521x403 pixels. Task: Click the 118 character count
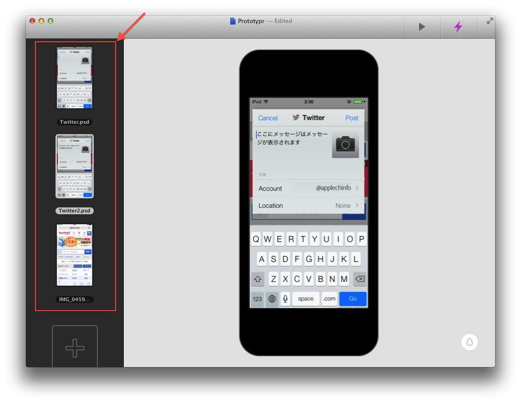(262, 175)
